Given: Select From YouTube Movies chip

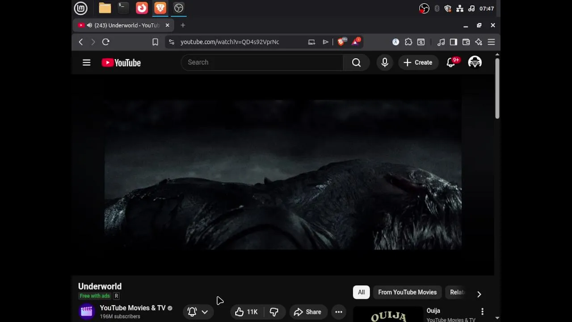Looking at the screenshot, I should 408,292.
